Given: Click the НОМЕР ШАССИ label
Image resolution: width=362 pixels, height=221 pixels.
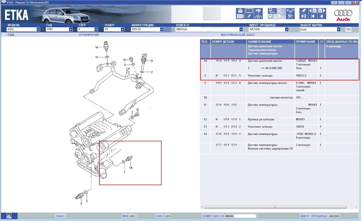Looking at the screenshot, I should tap(213, 216).
